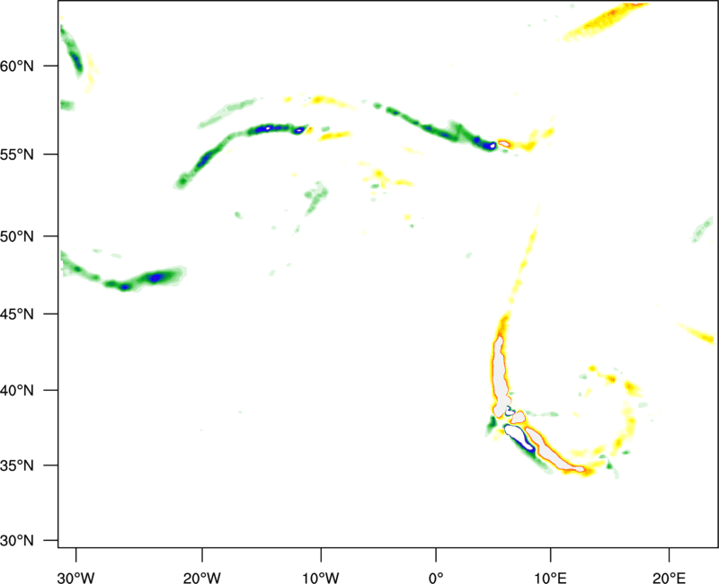Click the 60°N latitude label
The height and width of the screenshot is (584, 719).
pos(17,66)
